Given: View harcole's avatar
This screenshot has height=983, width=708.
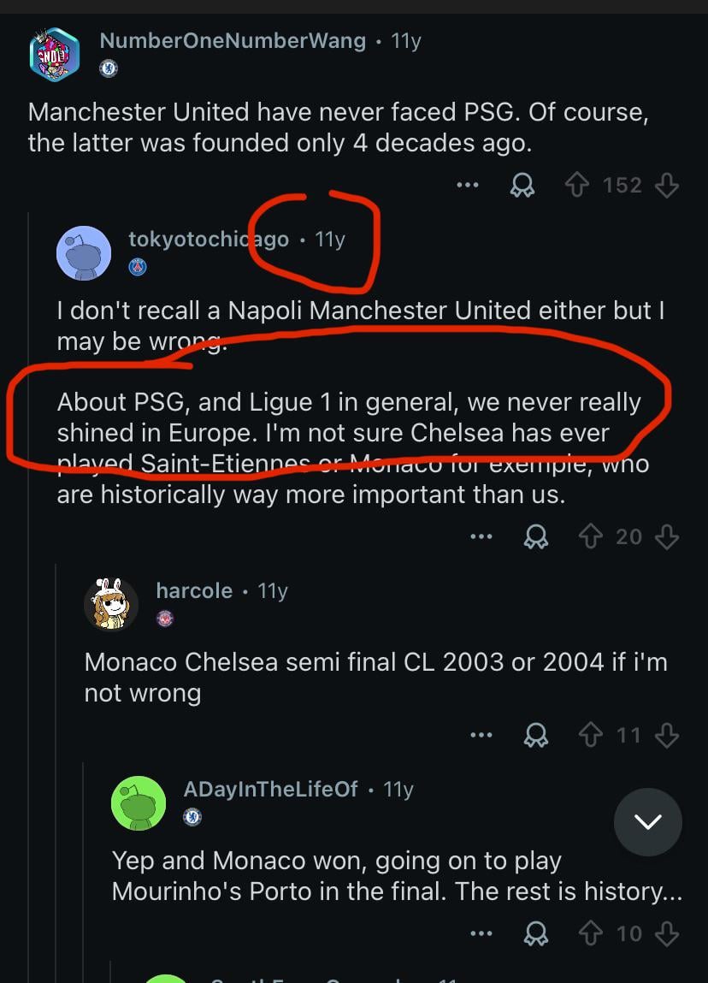Looking at the screenshot, I should [x=111, y=604].
